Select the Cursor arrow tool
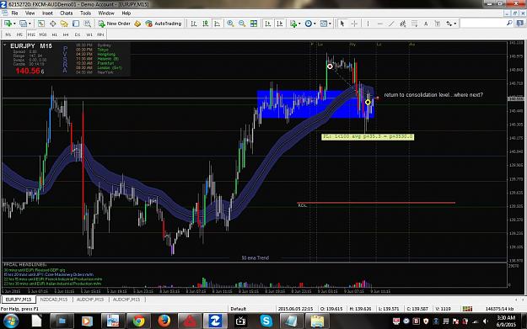This screenshot has height=329, width=527. click(342, 24)
